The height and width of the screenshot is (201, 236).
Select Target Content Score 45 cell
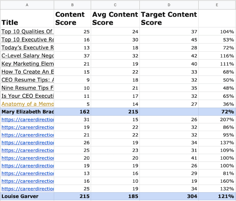click(169, 40)
